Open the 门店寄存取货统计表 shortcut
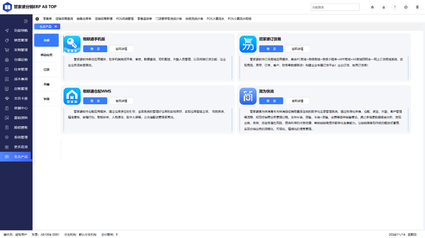 (x=169, y=19)
